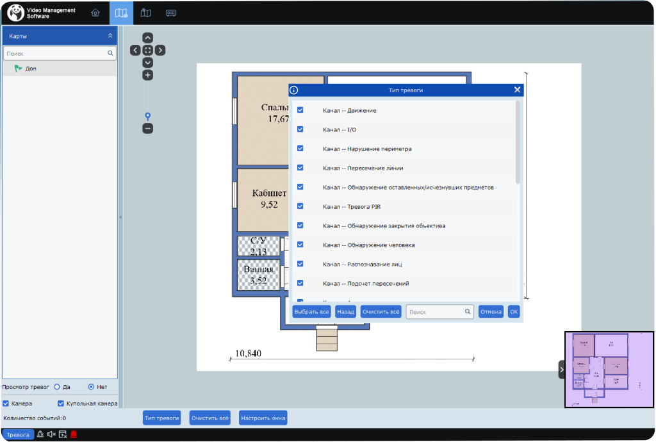Click the muted speaker icon

click(x=51, y=434)
